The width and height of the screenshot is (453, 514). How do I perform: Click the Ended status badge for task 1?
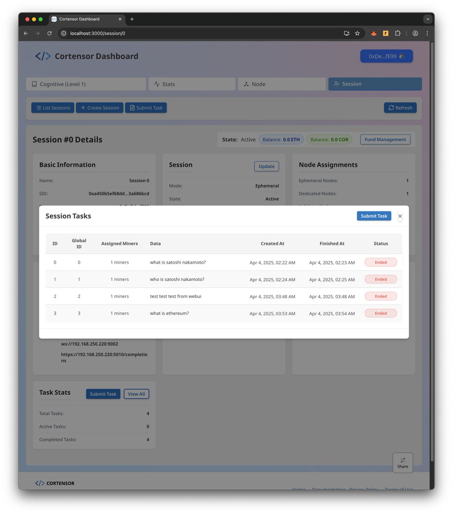tap(381, 279)
